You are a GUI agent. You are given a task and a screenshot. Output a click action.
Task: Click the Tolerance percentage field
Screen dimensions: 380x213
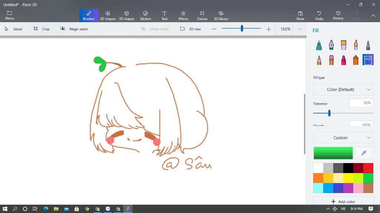pyautogui.click(x=361, y=103)
